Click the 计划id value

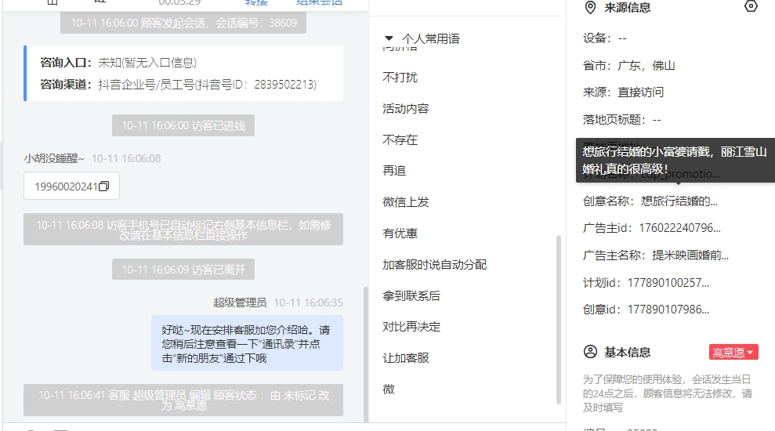tap(668, 283)
